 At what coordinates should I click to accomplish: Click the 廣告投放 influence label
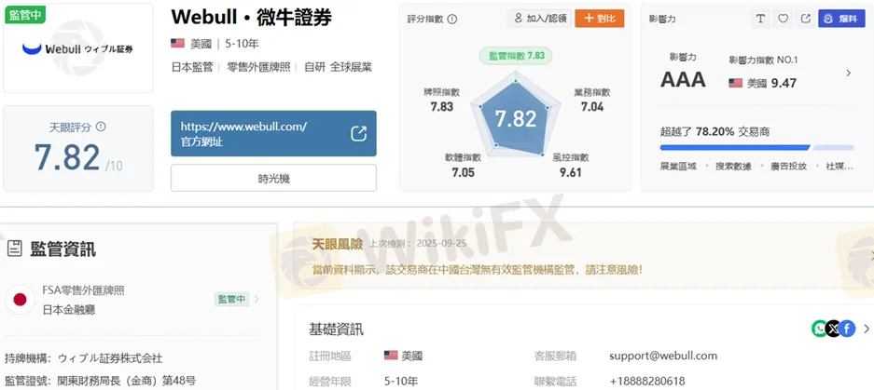click(x=789, y=167)
